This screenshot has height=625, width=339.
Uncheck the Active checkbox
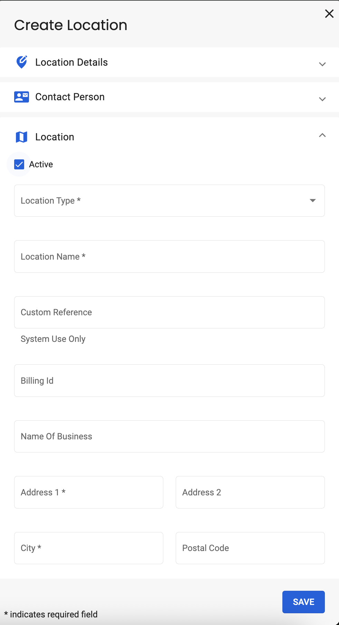19,165
